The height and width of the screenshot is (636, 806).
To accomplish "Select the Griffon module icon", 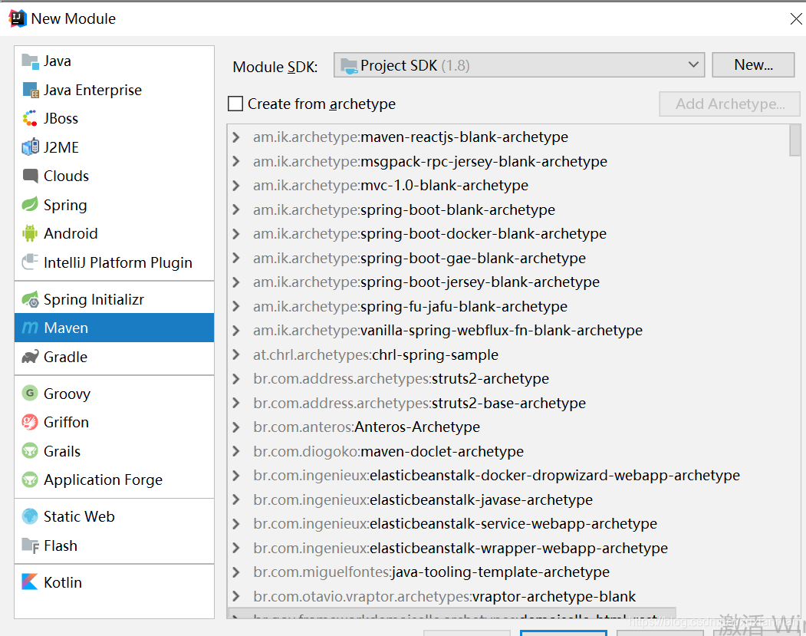I will 30,422.
